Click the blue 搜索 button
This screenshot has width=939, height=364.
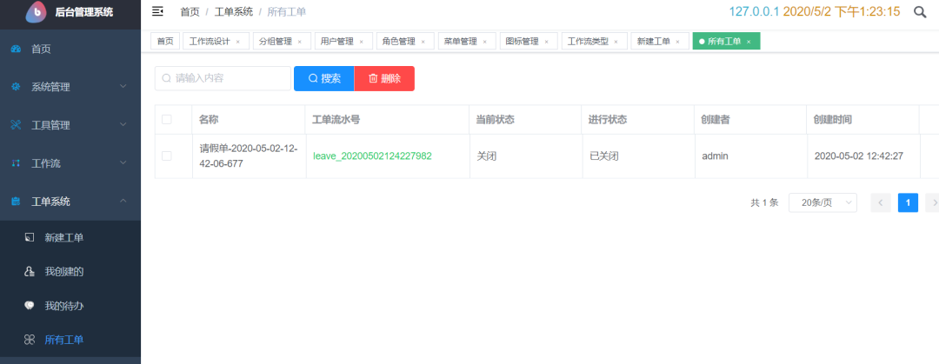pos(324,78)
